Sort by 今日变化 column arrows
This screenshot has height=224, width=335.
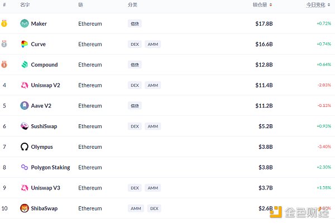[329, 4]
